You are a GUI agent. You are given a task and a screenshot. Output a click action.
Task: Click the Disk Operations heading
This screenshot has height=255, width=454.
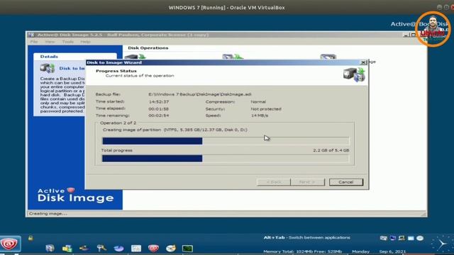point(148,48)
